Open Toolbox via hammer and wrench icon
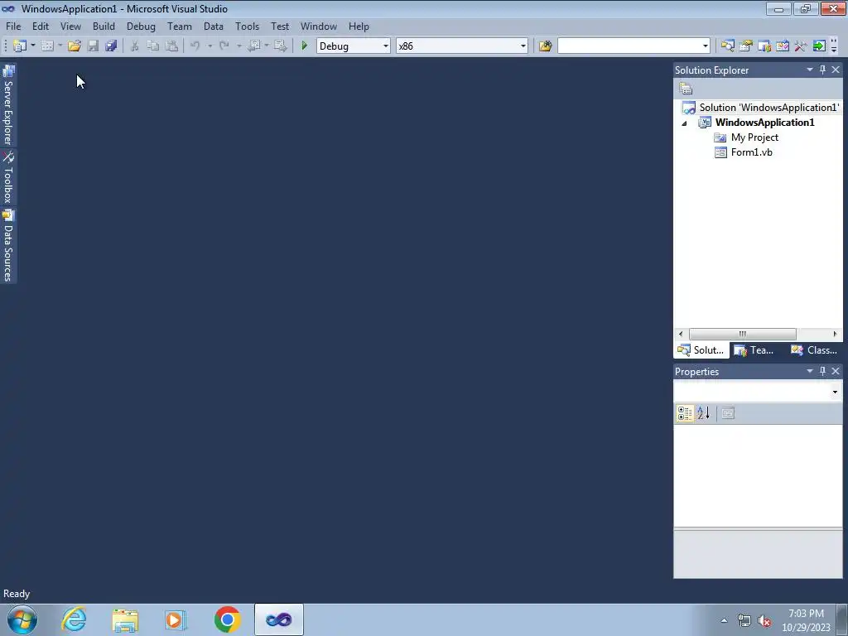Screen dimensions: 848x636 point(801,46)
